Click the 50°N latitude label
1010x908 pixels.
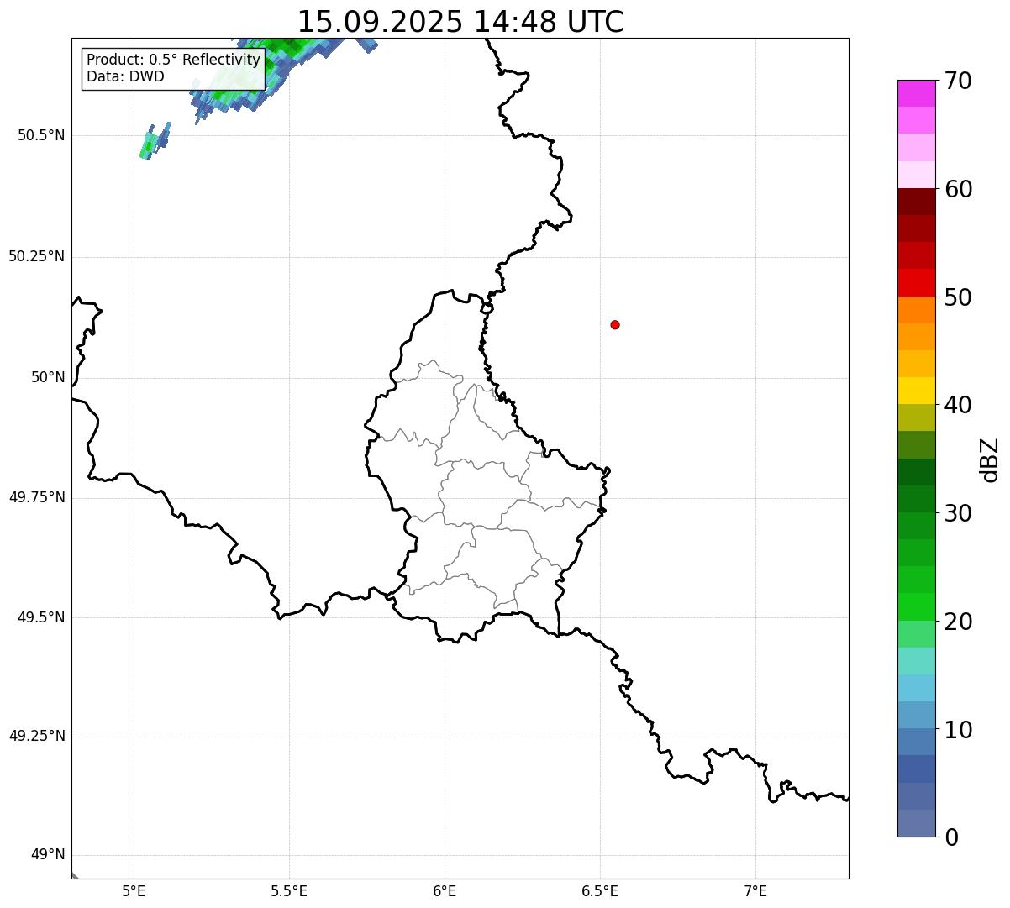click(x=48, y=377)
